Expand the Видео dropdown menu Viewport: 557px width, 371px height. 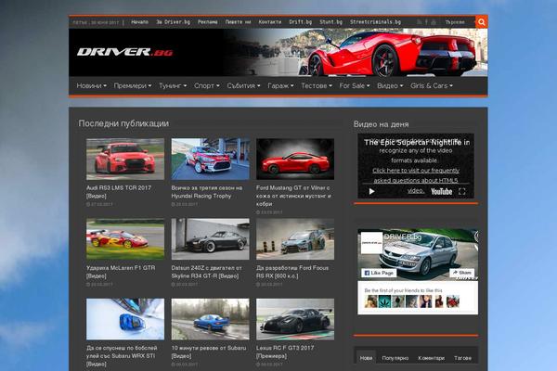390,85
